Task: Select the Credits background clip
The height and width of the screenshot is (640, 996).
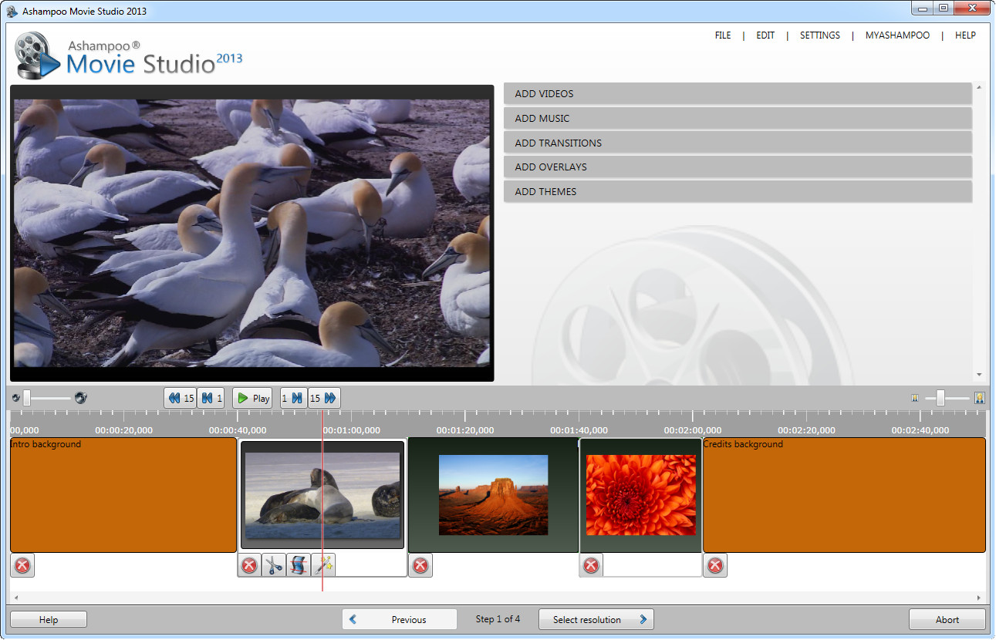Action: (x=844, y=495)
